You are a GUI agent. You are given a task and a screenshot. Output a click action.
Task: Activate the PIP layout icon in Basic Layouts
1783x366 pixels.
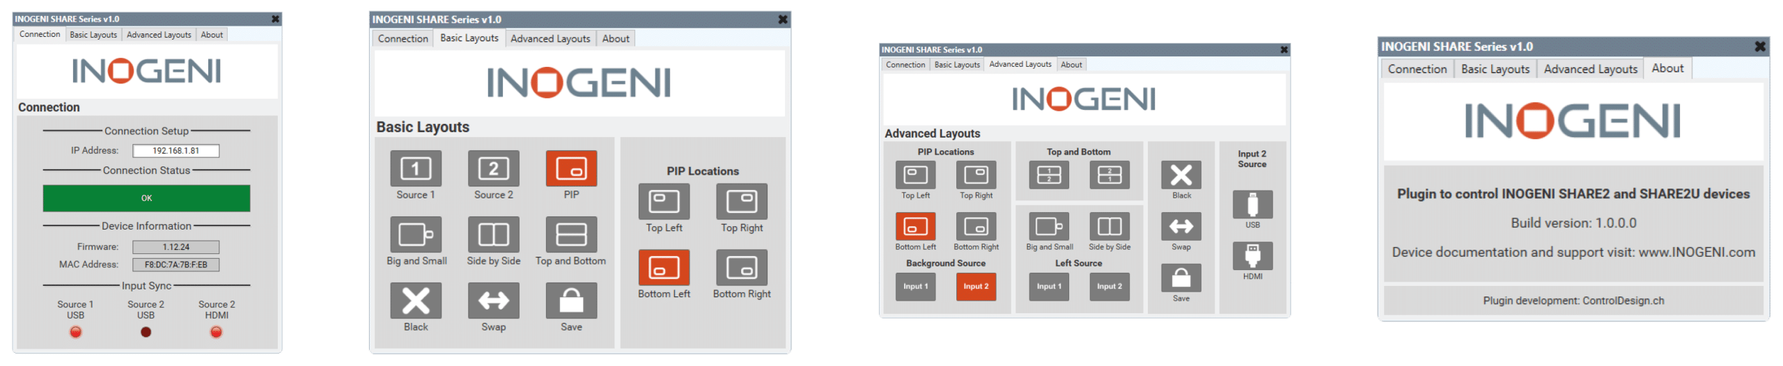coord(571,168)
